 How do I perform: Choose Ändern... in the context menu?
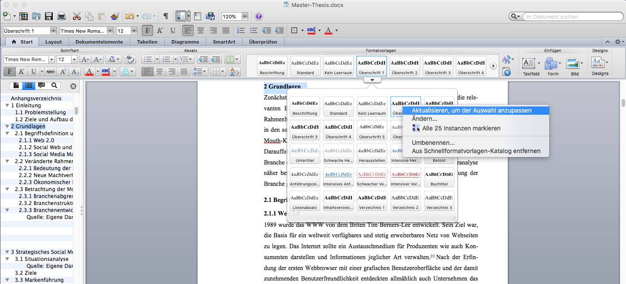point(424,119)
